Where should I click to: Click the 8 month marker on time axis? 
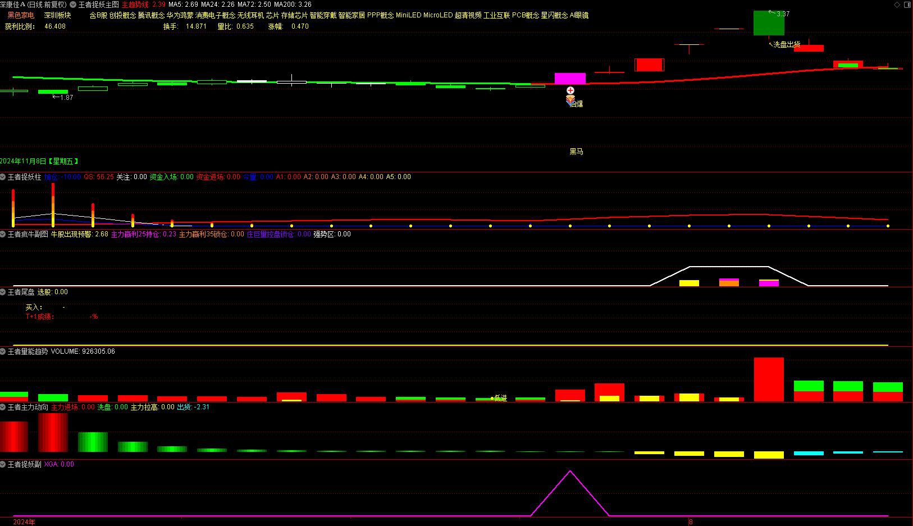point(691,522)
